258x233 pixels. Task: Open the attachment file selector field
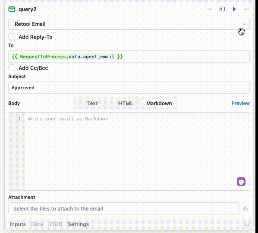pos(124,208)
